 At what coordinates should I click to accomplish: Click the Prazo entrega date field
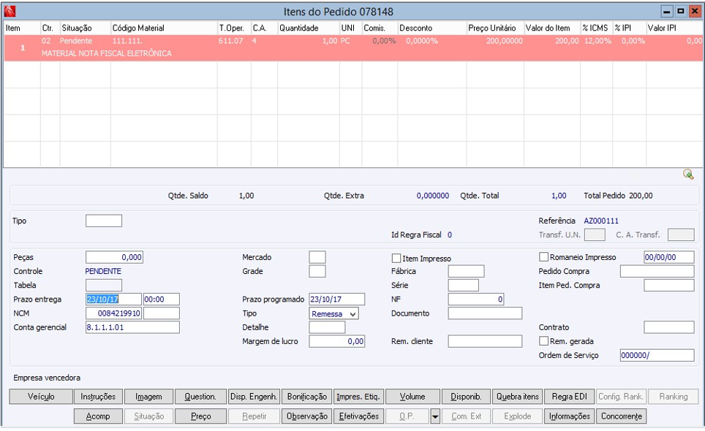(x=114, y=299)
